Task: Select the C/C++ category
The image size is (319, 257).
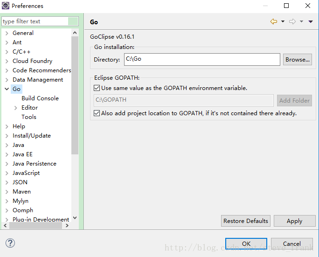Action: [21, 52]
